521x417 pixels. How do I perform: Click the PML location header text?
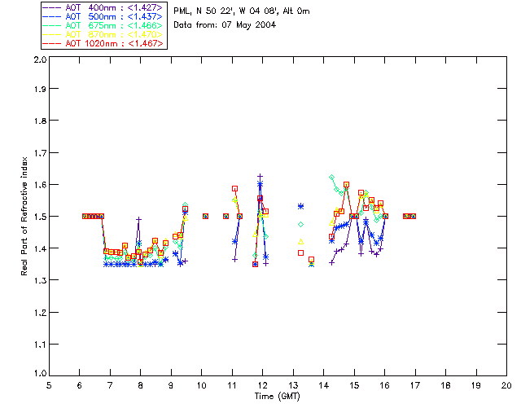point(242,11)
